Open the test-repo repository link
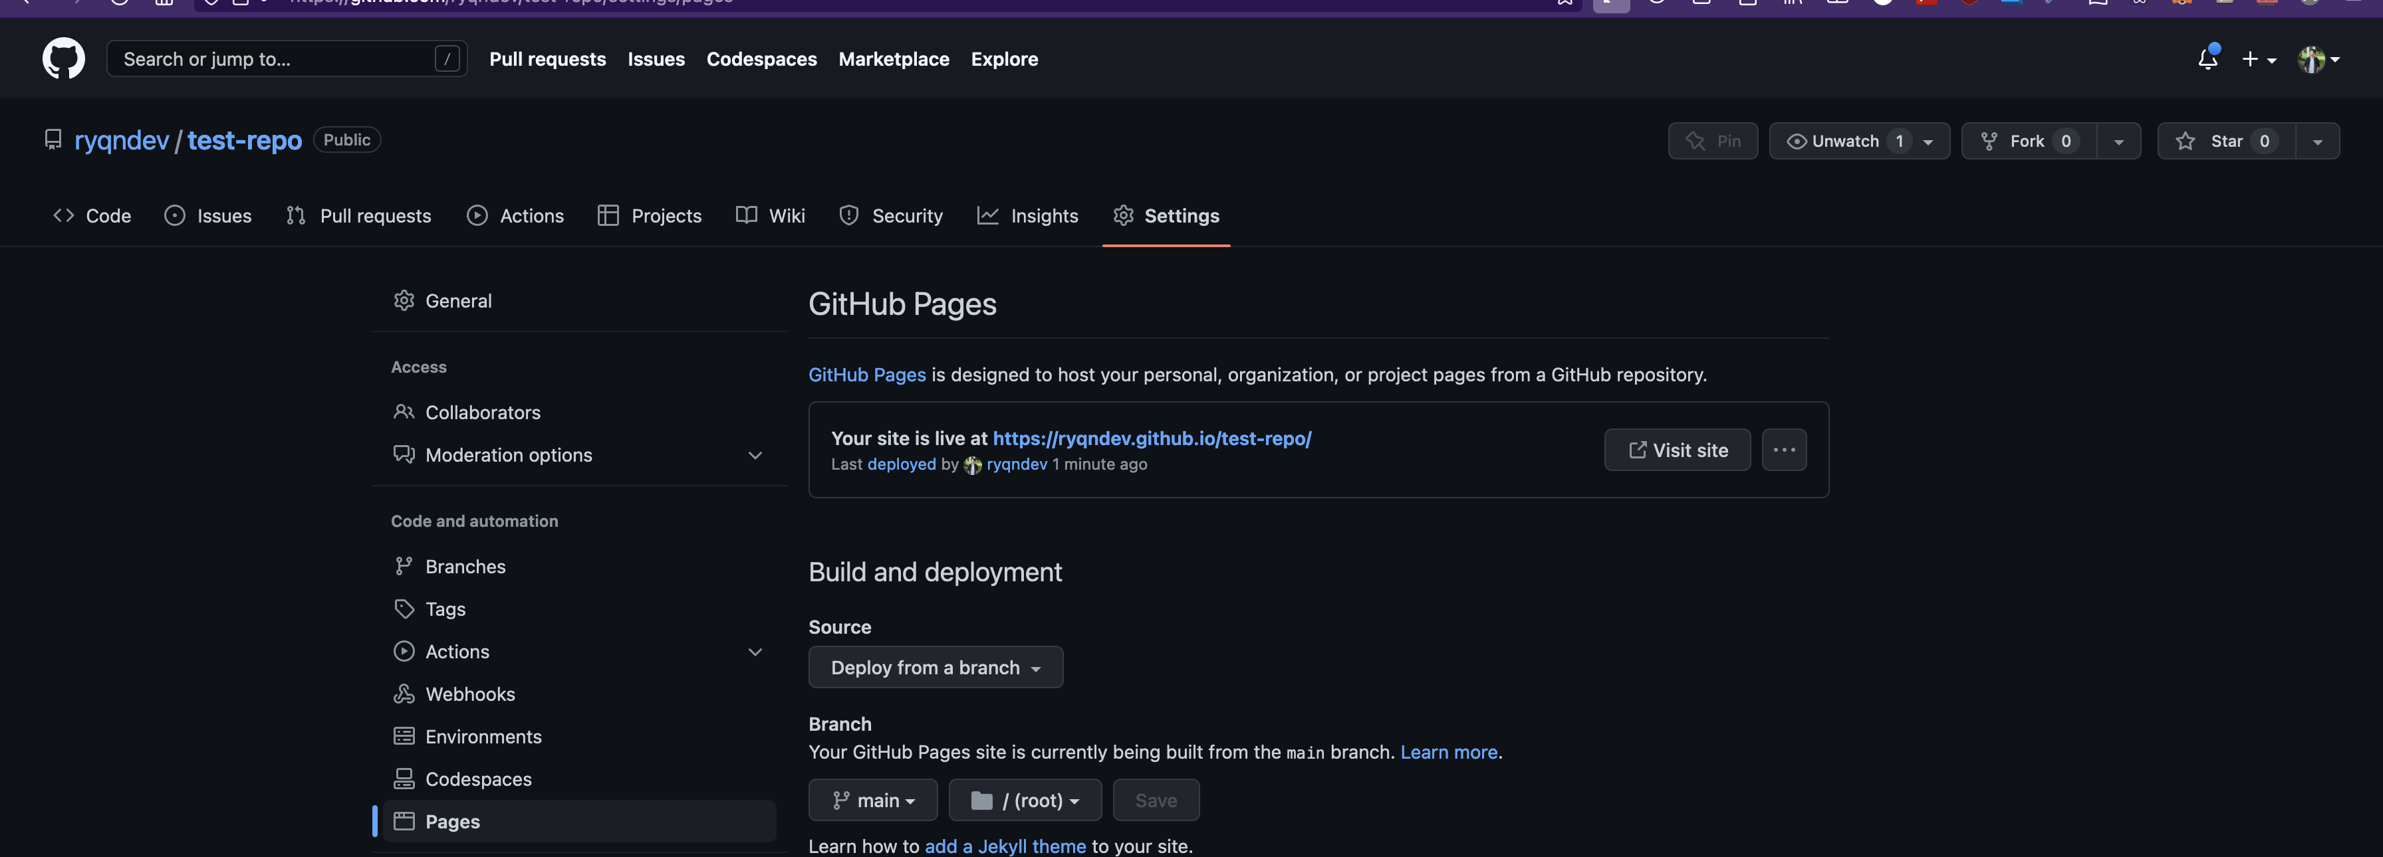The image size is (2383, 857). point(244,140)
